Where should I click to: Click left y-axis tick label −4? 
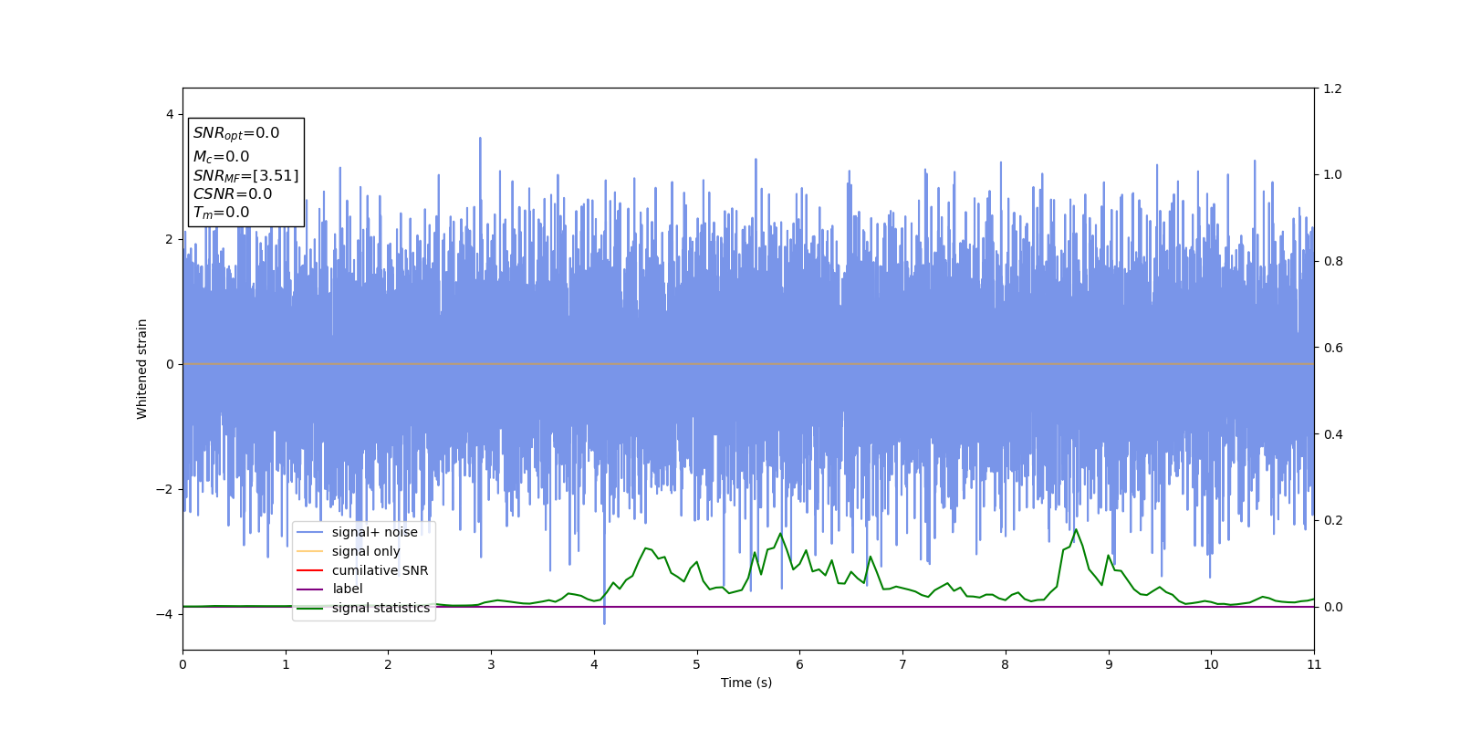[x=165, y=614]
